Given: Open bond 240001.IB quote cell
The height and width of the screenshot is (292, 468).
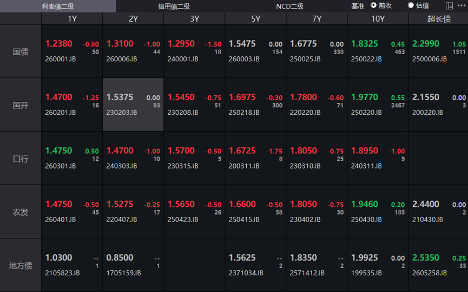Looking at the screenshot, I should pos(194,51).
